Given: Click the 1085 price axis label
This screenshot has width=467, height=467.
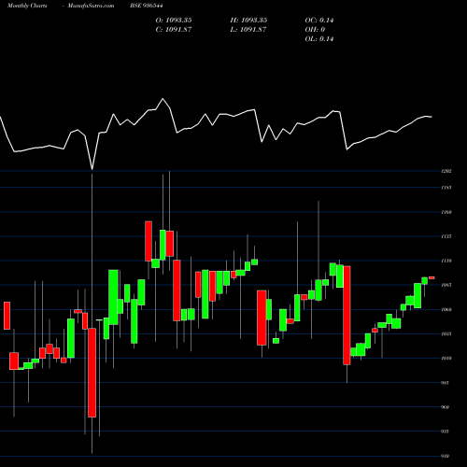Looking at the screenshot, I should [x=446, y=285].
